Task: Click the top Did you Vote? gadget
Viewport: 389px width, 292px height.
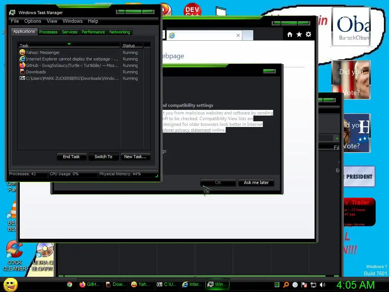Action: [x=351, y=80]
